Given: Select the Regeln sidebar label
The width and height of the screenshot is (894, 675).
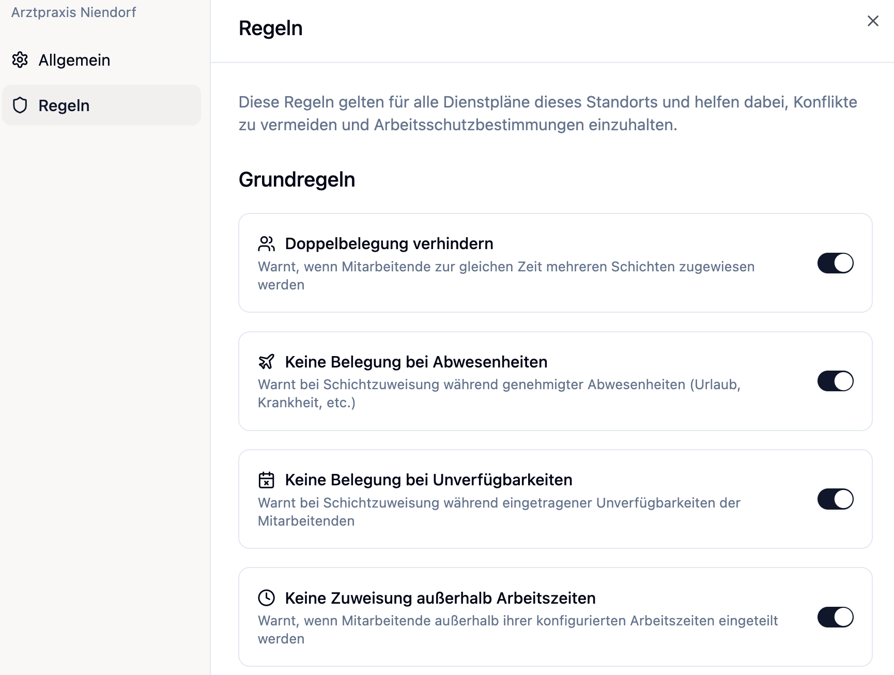Looking at the screenshot, I should pos(64,105).
